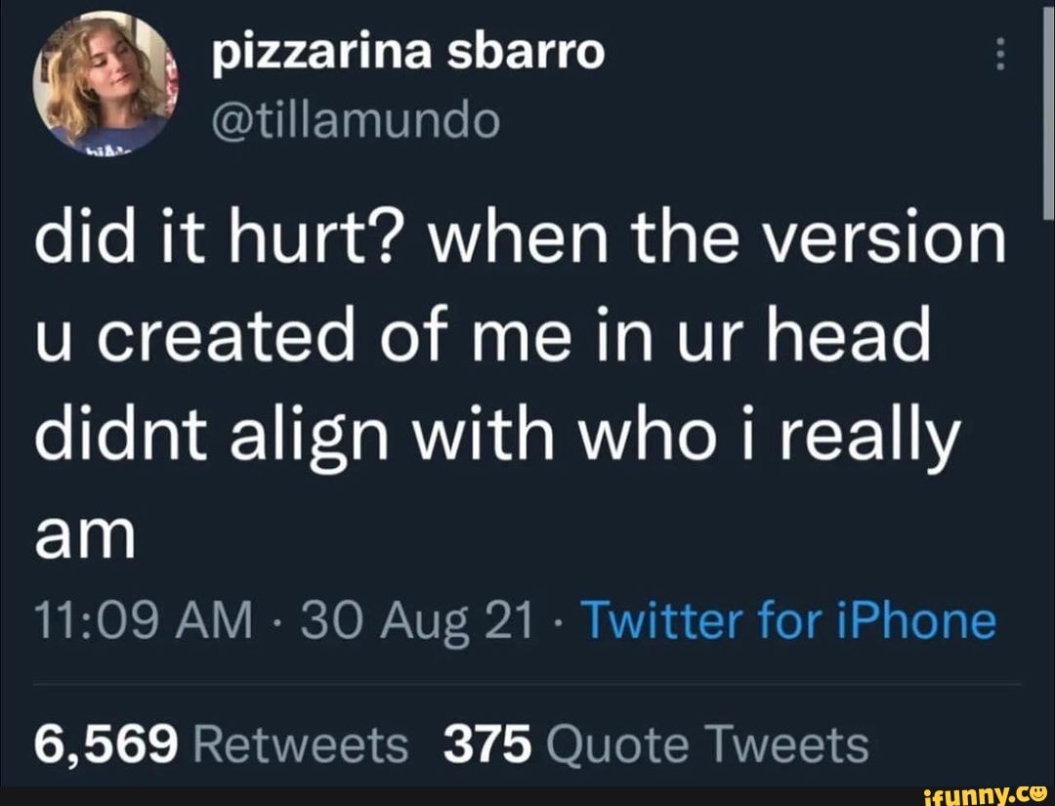Click the @tillamundo handle

tap(354, 121)
